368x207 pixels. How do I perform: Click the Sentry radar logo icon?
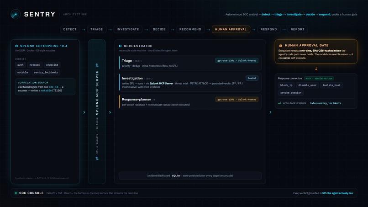pos(16,14)
